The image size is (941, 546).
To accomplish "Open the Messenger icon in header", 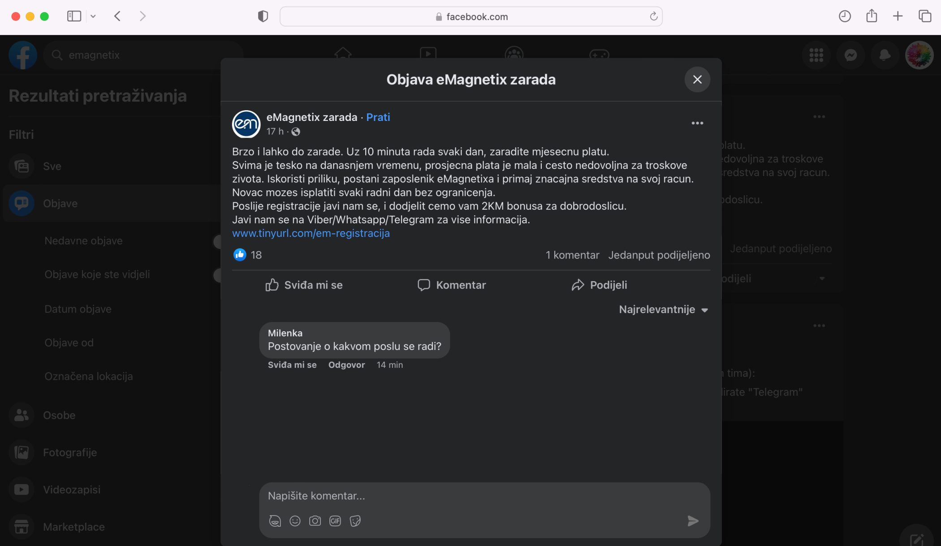I will pos(850,55).
